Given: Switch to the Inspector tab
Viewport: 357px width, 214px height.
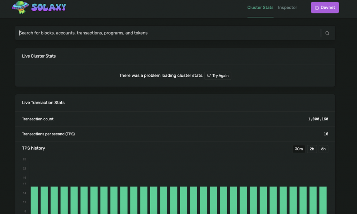Looking at the screenshot, I should coord(287,8).
